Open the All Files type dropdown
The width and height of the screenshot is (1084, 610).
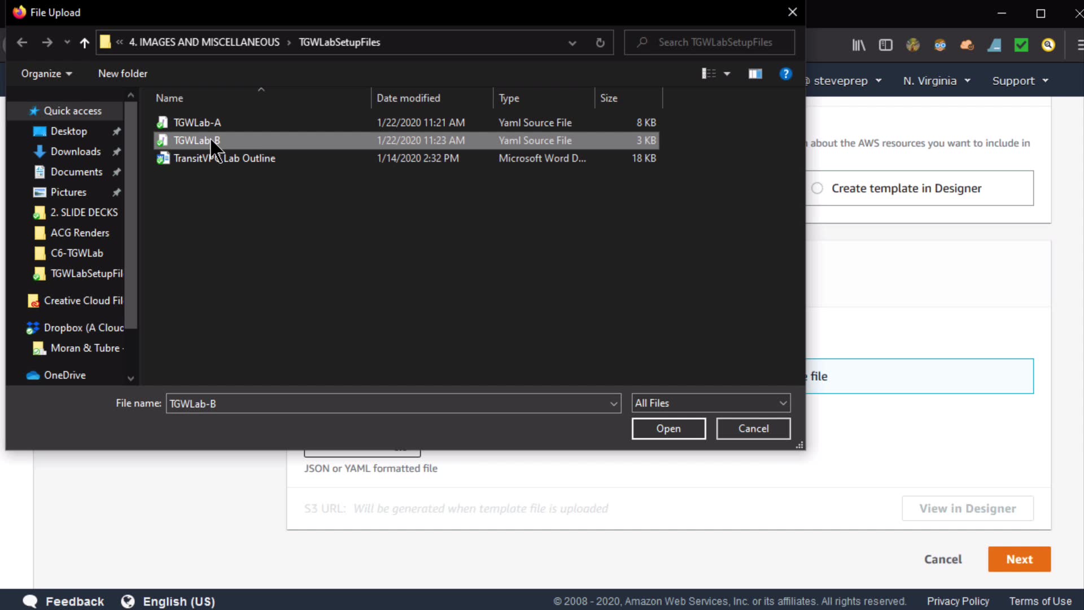point(711,403)
